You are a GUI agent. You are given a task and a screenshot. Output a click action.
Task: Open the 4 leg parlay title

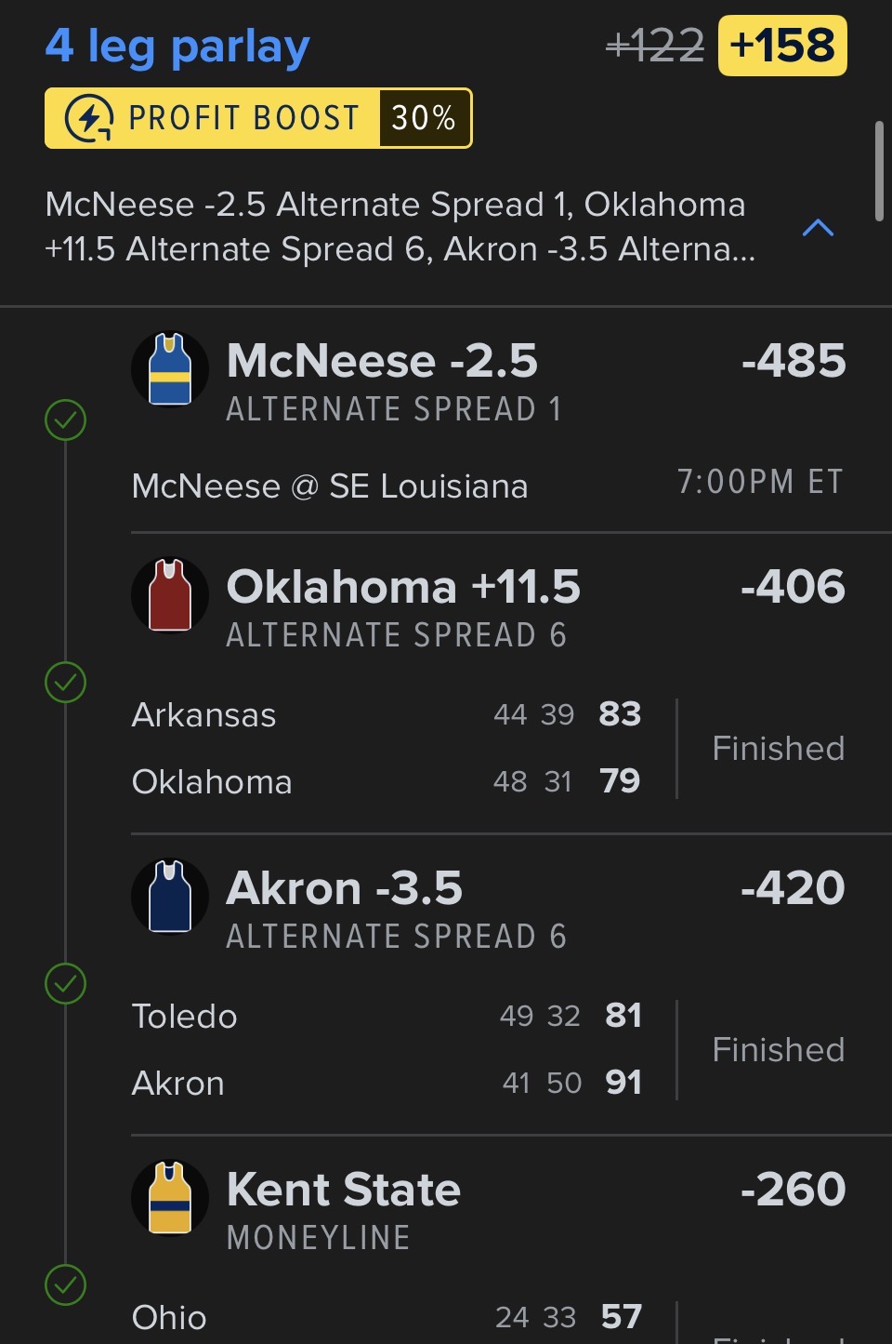(x=177, y=47)
